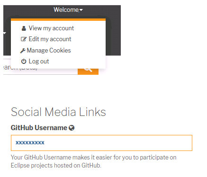Click the empty dark header area right of Welcome
This screenshot has width=207, height=177.
tap(102, 10)
